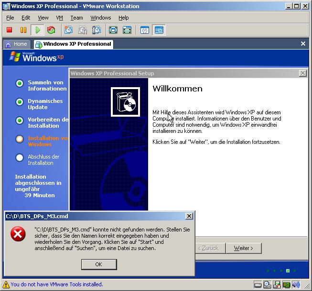This screenshot has width=312, height=291.
Task: Click the Vorbereiten der Installation step bullet
Action: click(x=20, y=120)
